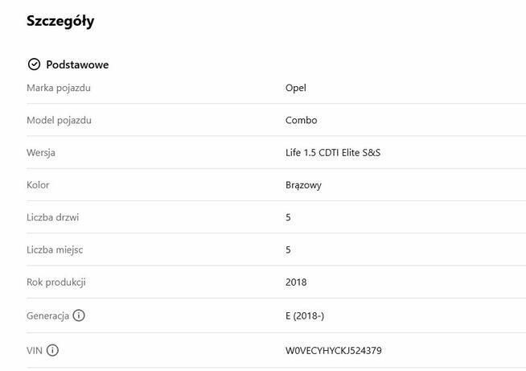Image resolution: width=526 pixels, height=371 pixels.
Task: Click the Combo model value
Action: point(302,120)
